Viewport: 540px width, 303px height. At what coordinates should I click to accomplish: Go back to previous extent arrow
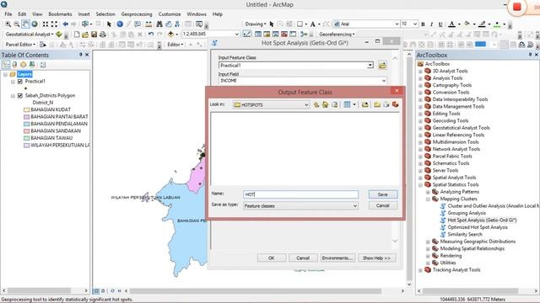pyautogui.click(x=66, y=24)
